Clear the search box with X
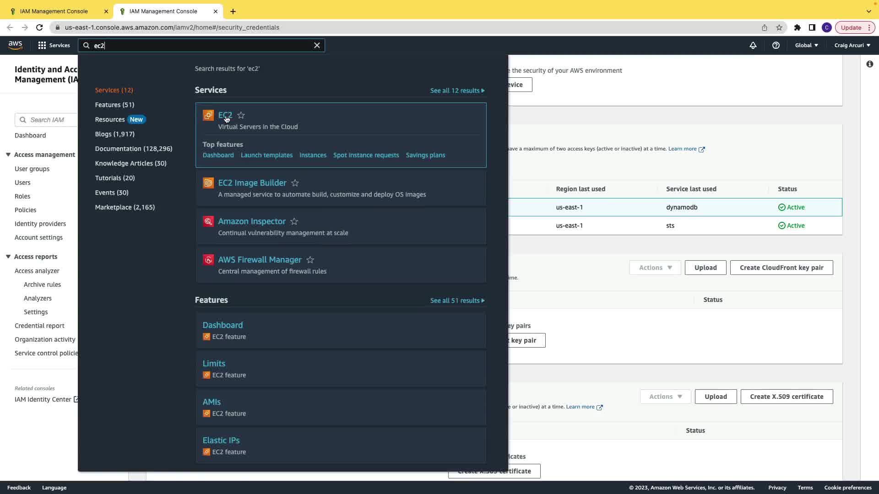 pos(317,45)
